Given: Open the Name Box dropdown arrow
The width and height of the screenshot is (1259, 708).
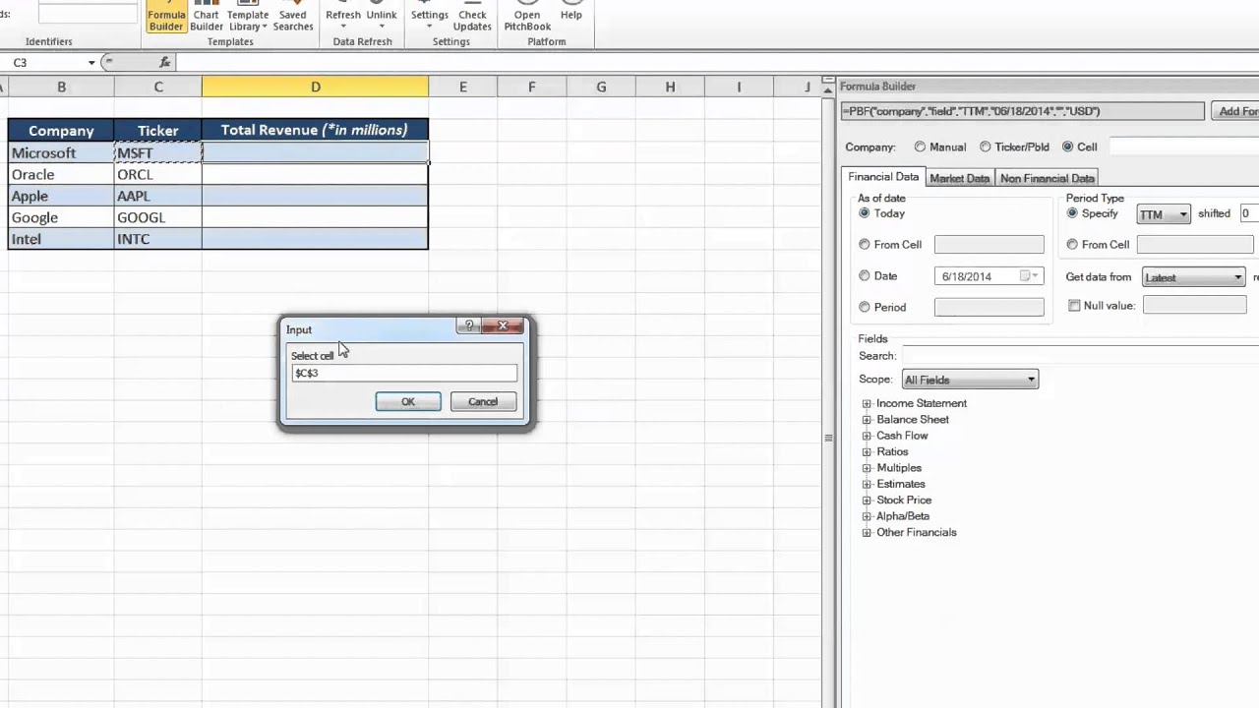Looking at the screenshot, I should (91, 63).
